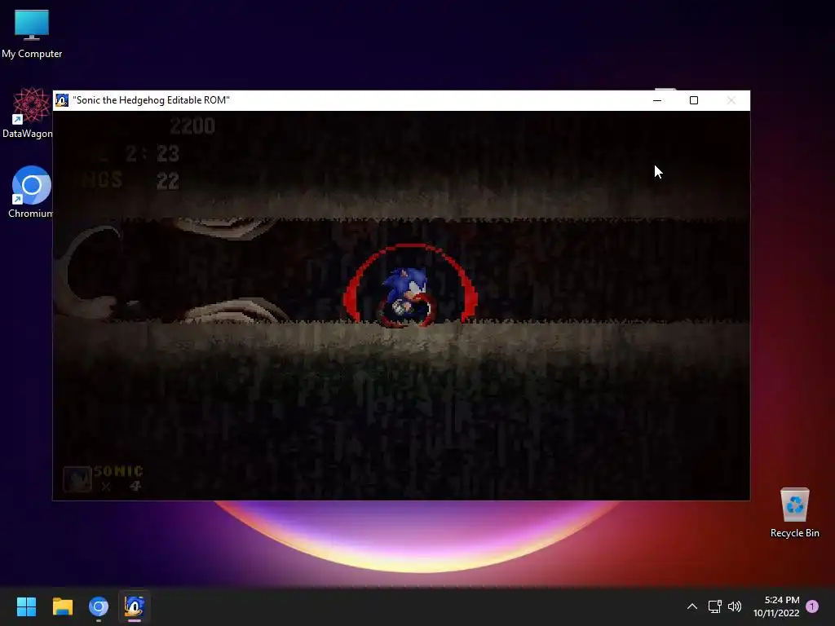Viewport: 835px width, 626px height.
Task: Select the Sonic game taskbar icon
Action: (135, 606)
